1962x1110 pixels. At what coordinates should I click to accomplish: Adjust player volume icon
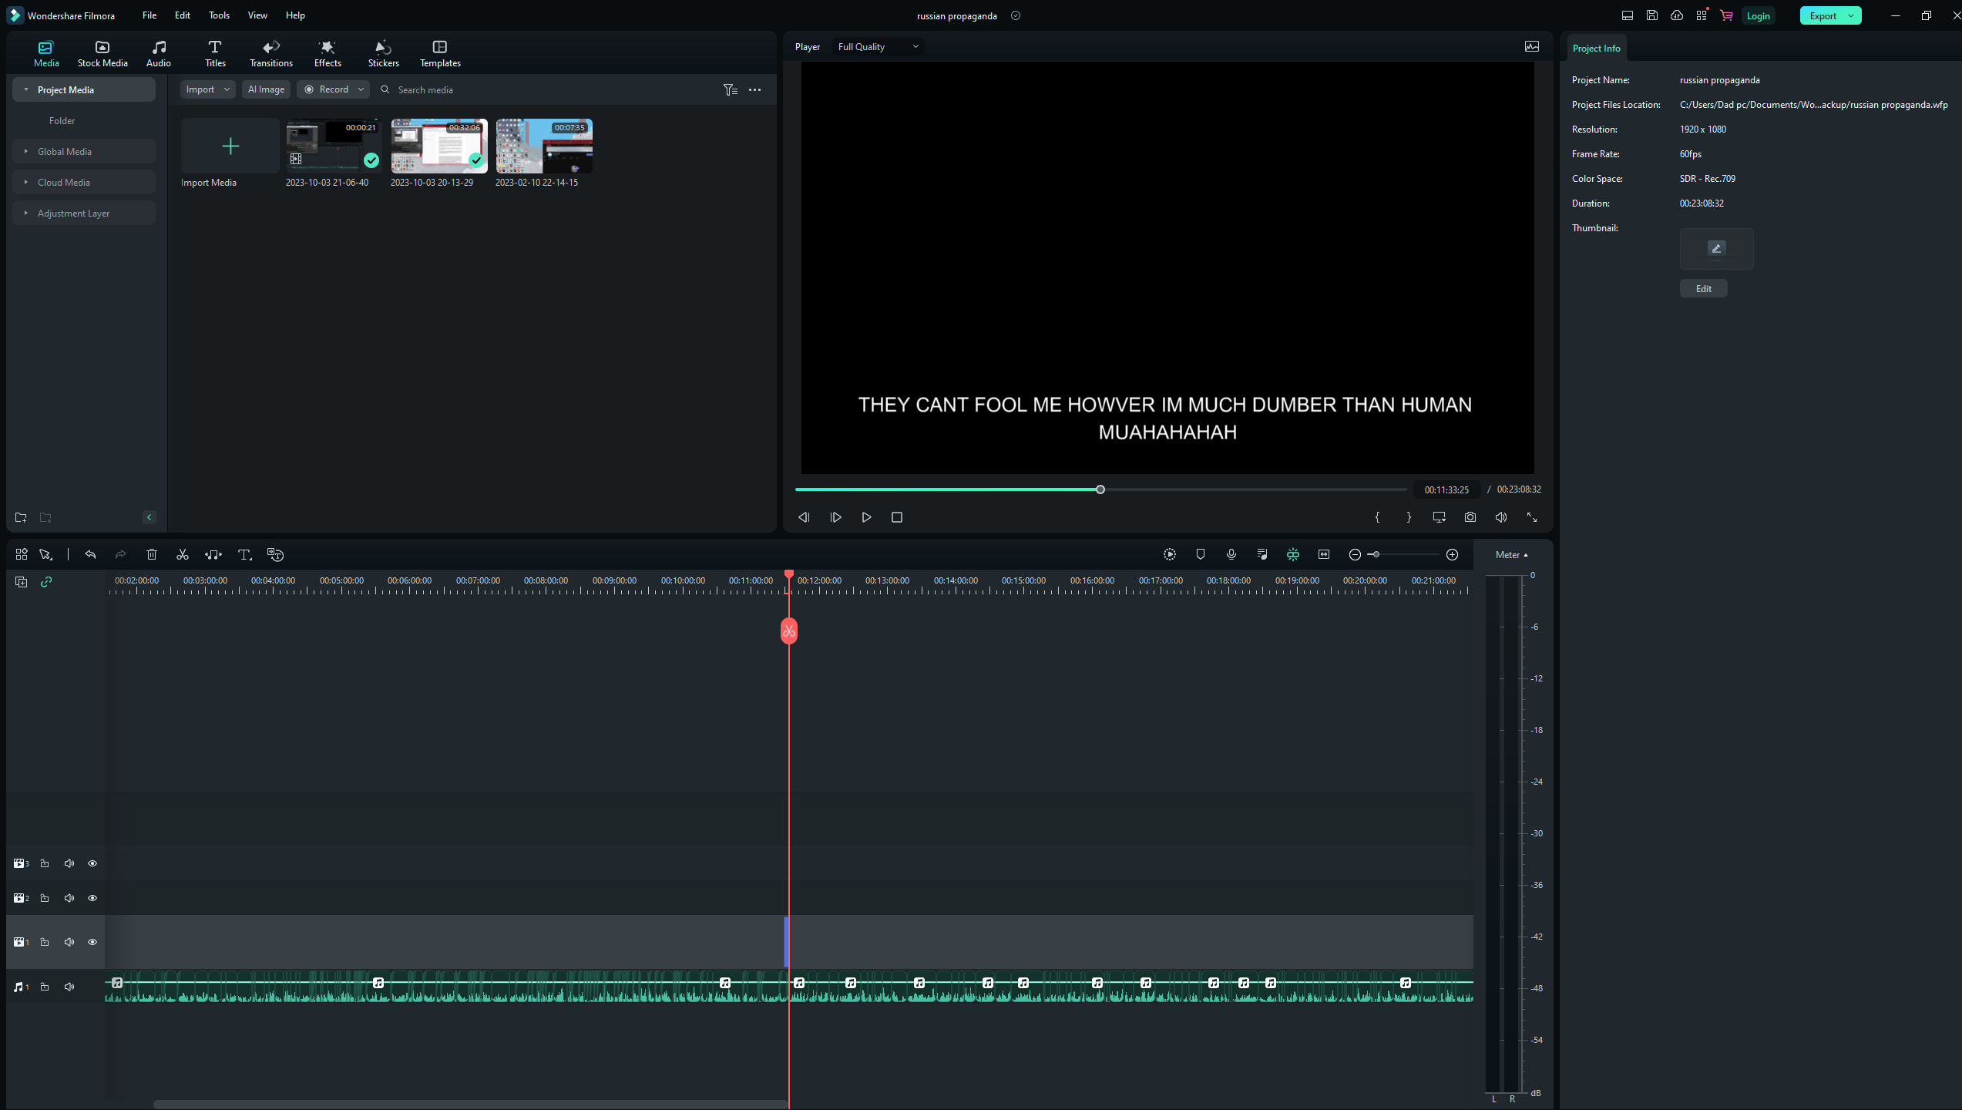[x=1501, y=517]
